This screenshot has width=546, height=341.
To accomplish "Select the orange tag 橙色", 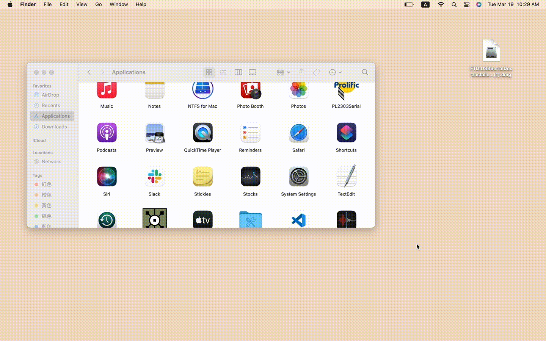I will 52,195.
